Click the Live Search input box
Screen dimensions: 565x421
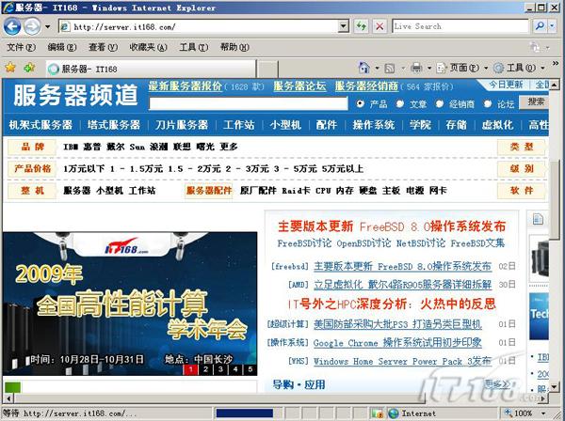[x=460, y=26]
